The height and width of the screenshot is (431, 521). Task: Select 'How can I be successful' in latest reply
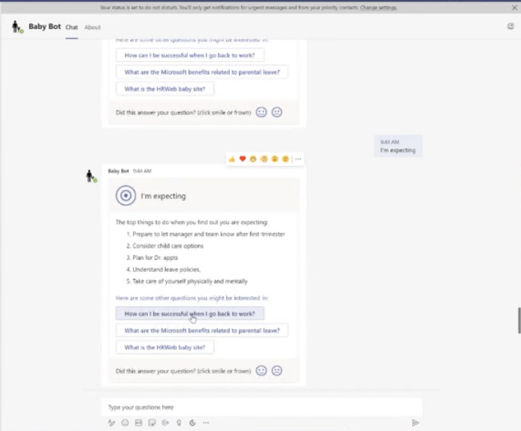(190, 314)
